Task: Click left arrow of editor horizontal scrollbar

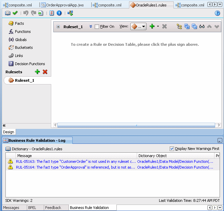Action: (x=55, y=125)
